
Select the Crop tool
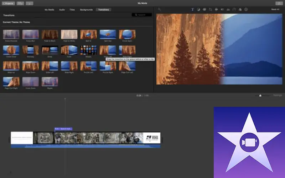point(211,10)
